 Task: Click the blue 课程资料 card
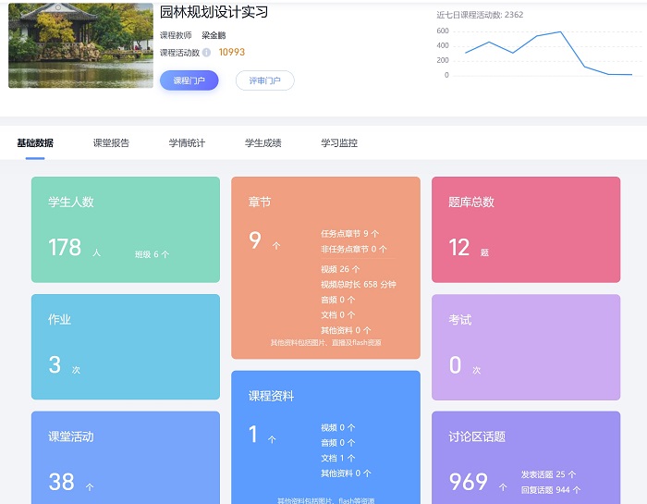coord(325,436)
